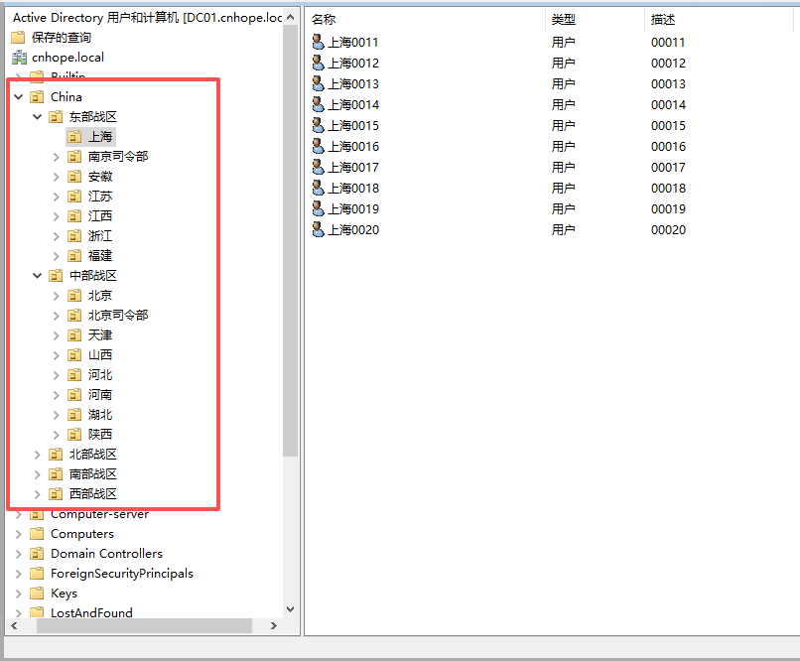Sort by the 类型 column header

point(595,20)
